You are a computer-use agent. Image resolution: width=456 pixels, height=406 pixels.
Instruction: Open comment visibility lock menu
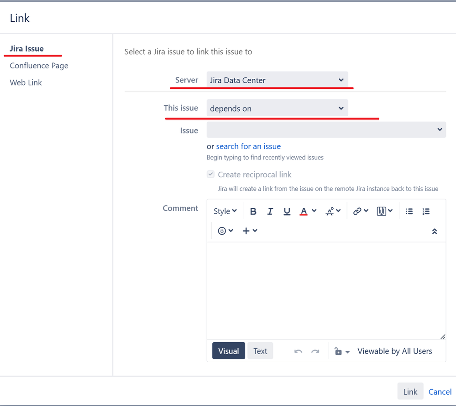[342, 351]
